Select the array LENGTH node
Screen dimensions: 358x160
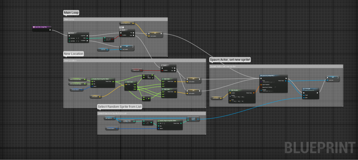point(127,121)
